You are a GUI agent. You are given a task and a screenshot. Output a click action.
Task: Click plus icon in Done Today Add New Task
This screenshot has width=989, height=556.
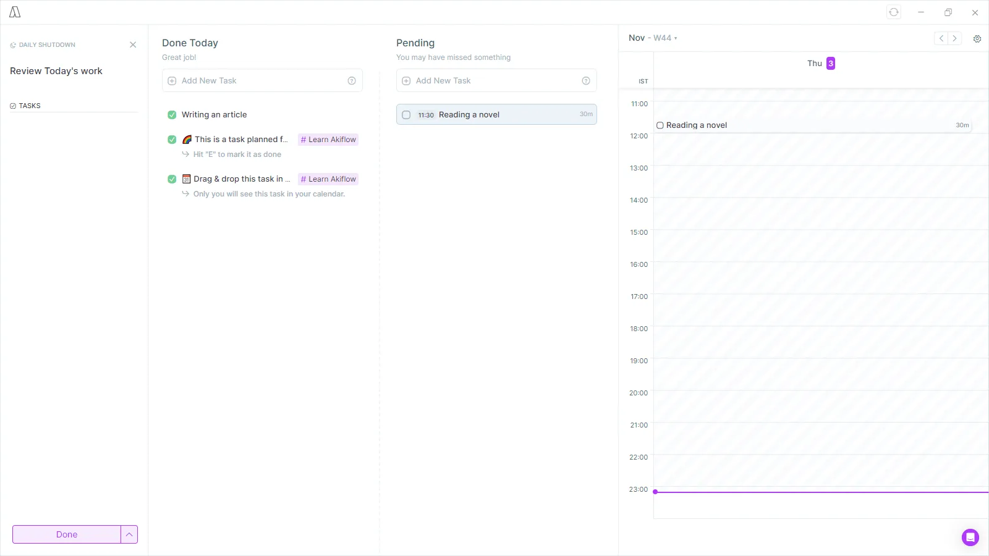[x=172, y=81]
